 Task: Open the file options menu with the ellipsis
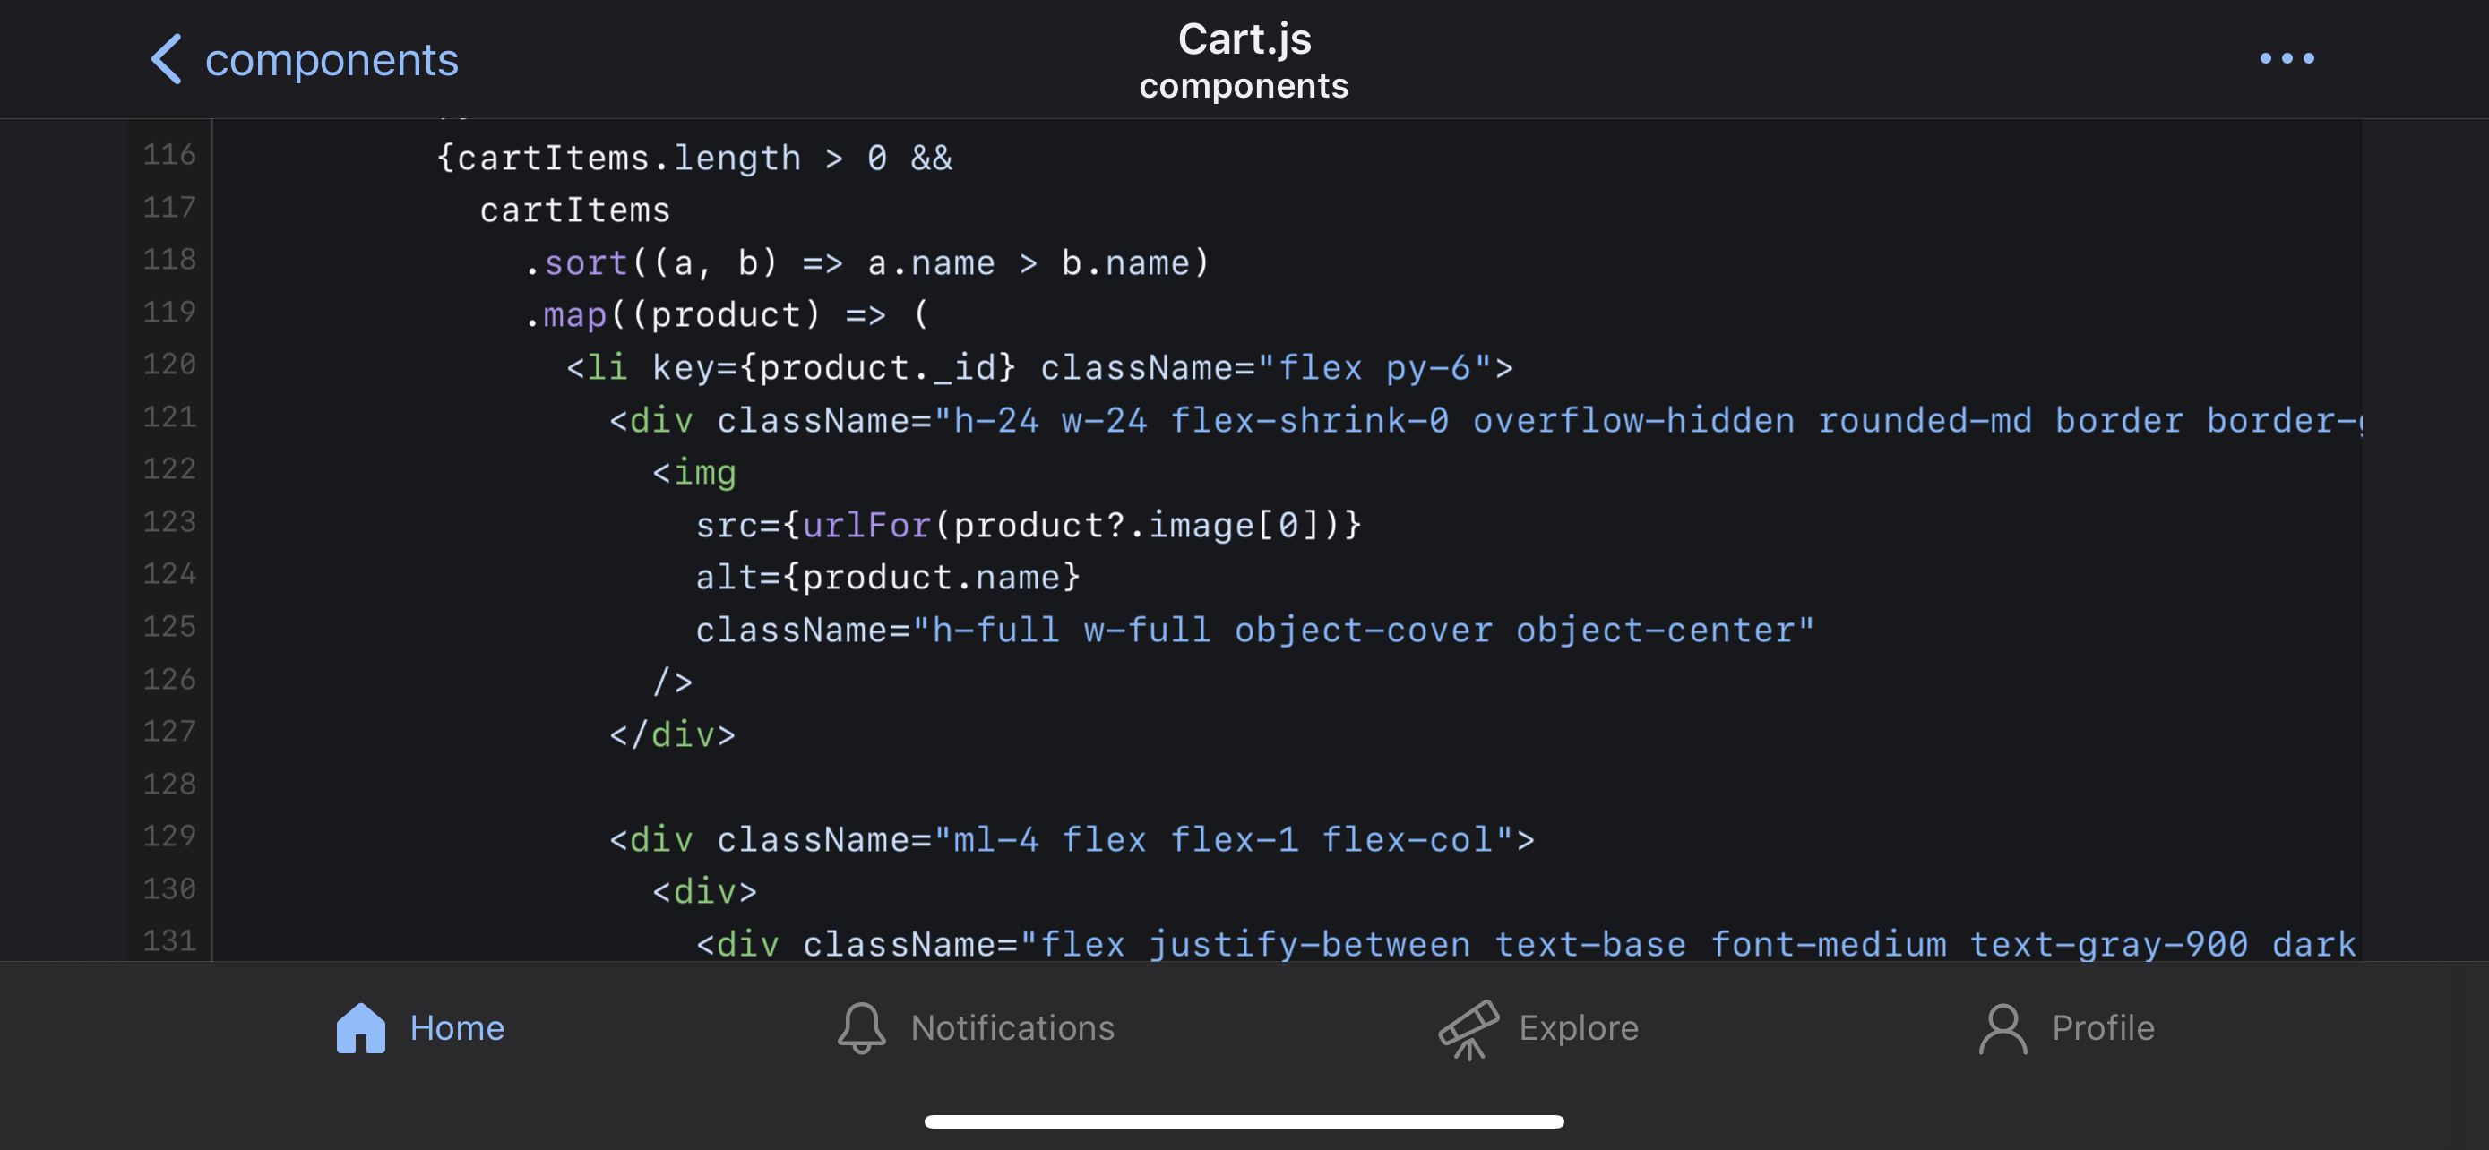pyautogui.click(x=2288, y=59)
